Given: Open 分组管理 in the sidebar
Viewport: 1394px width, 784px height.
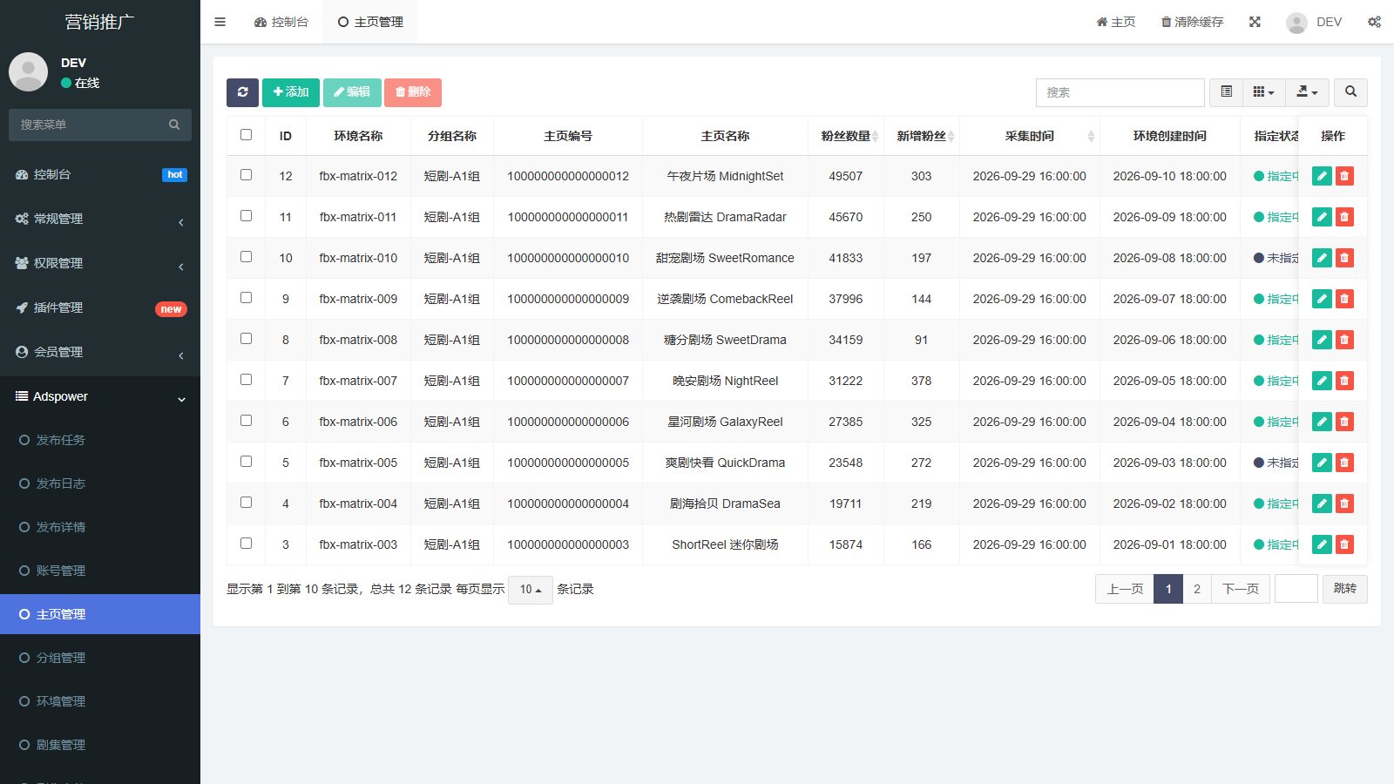Looking at the screenshot, I should point(100,658).
